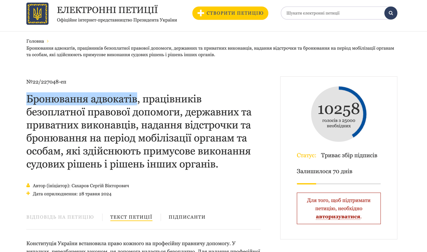
Task: Switch to the ПІДПИСАНТИ tab
Action: point(187,217)
